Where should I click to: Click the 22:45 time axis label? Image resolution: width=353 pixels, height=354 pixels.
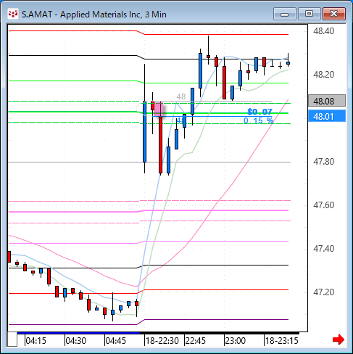195,341
